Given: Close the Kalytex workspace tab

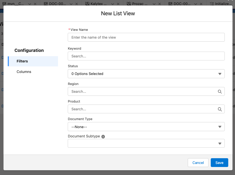Looking at the screenshot, I should 118,4.
